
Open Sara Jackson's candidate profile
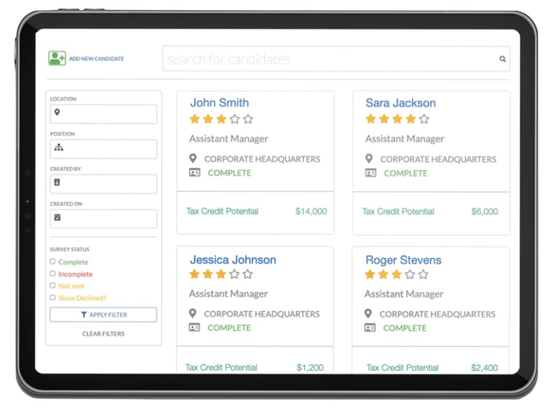401,103
